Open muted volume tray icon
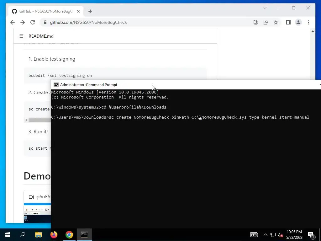Screen dimensions: 321x241 coord(280,235)
